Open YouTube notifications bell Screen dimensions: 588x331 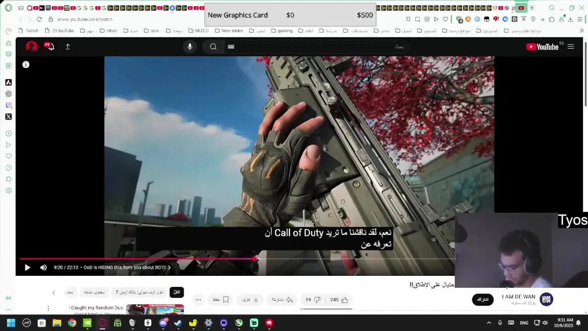[50, 46]
